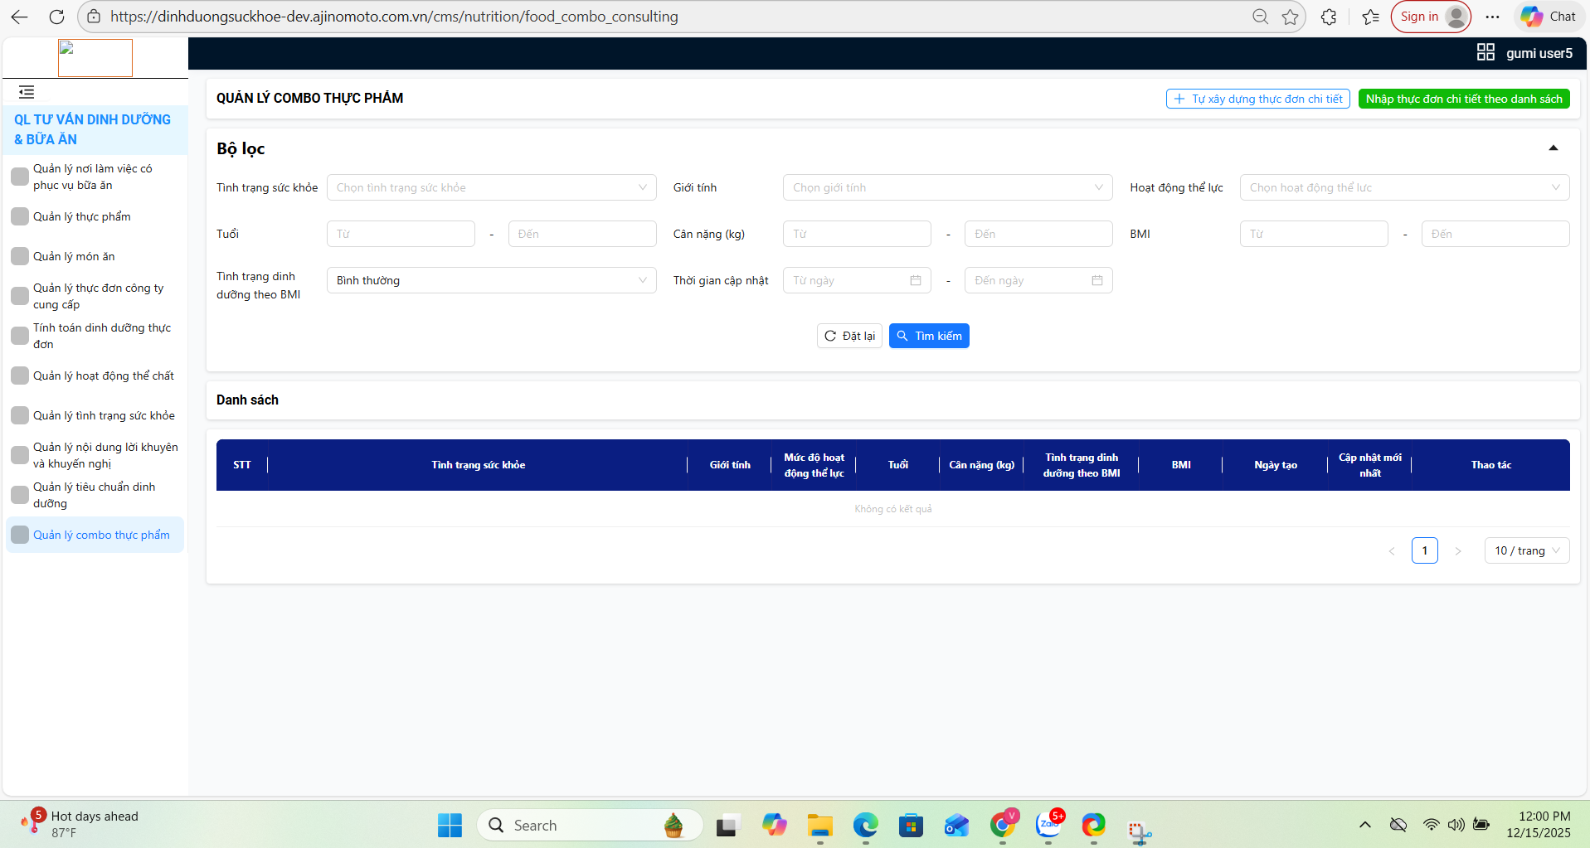Open Quản lý thực đơn công ty cung cấp
Viewport: 1590px width, 848px height.
[x=95, y=296]
